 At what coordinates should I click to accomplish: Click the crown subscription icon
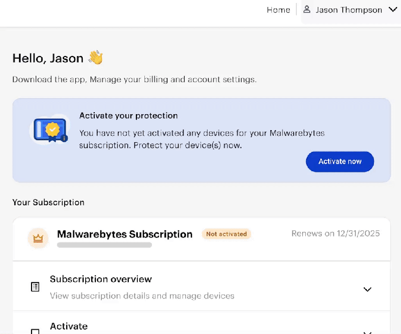click(38, 238)
